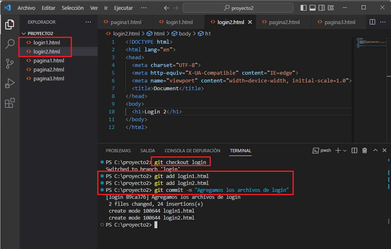The width and height of the screenshot is (391, 249).
Task: Open the Ver menu
Action: pos(94,8)
